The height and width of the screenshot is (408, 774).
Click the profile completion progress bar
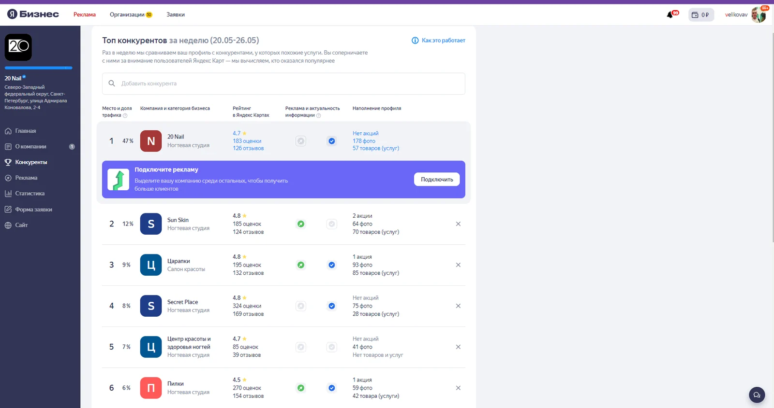39,68
